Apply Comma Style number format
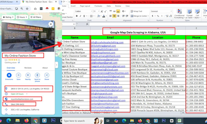 coord(162,16)
